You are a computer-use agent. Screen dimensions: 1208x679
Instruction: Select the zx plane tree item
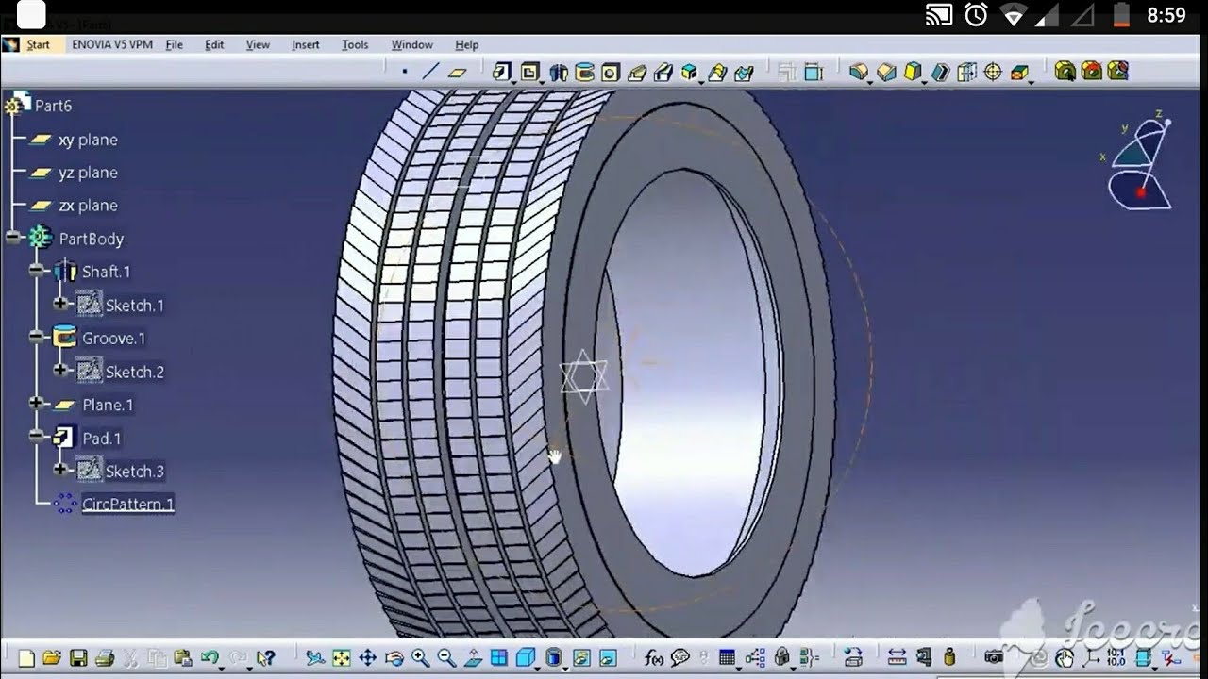[x=88, y=206]
